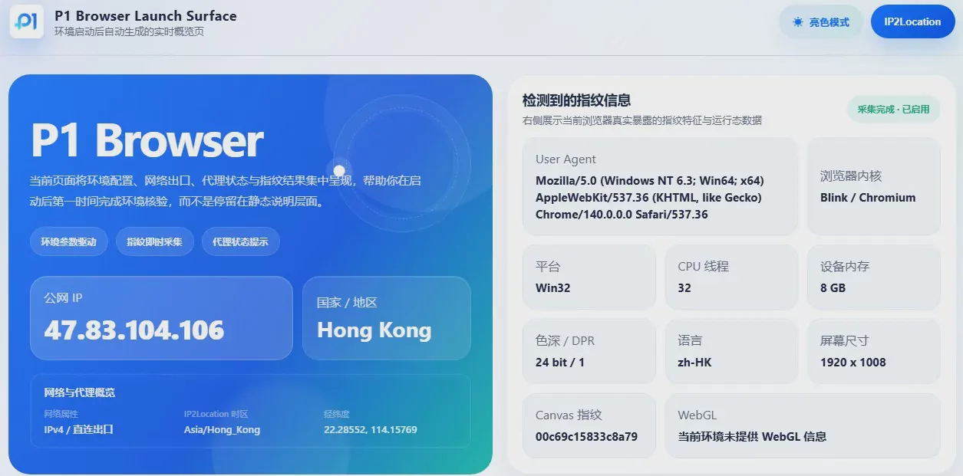Click the Hong Kong country card
Screen dimensions: 963x476
(x=387, y=318)
